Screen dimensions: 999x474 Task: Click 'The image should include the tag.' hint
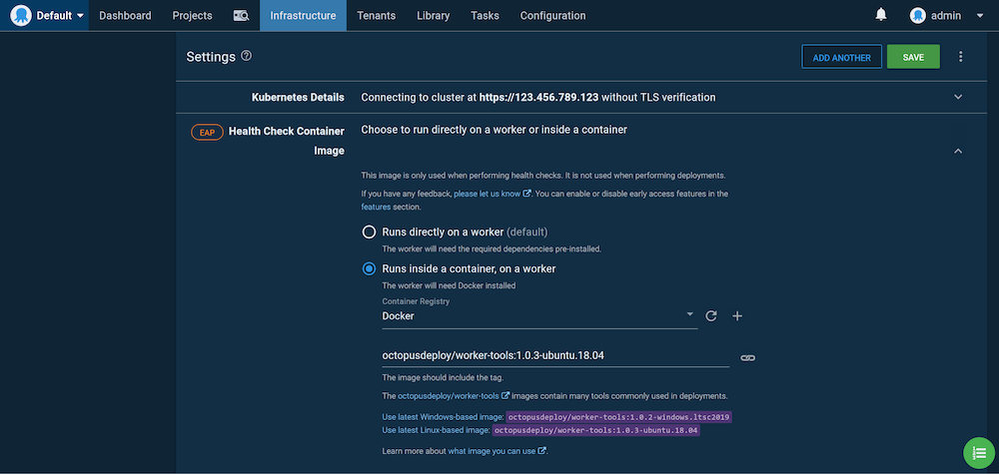pyautogui.click(x=443, y=377)
